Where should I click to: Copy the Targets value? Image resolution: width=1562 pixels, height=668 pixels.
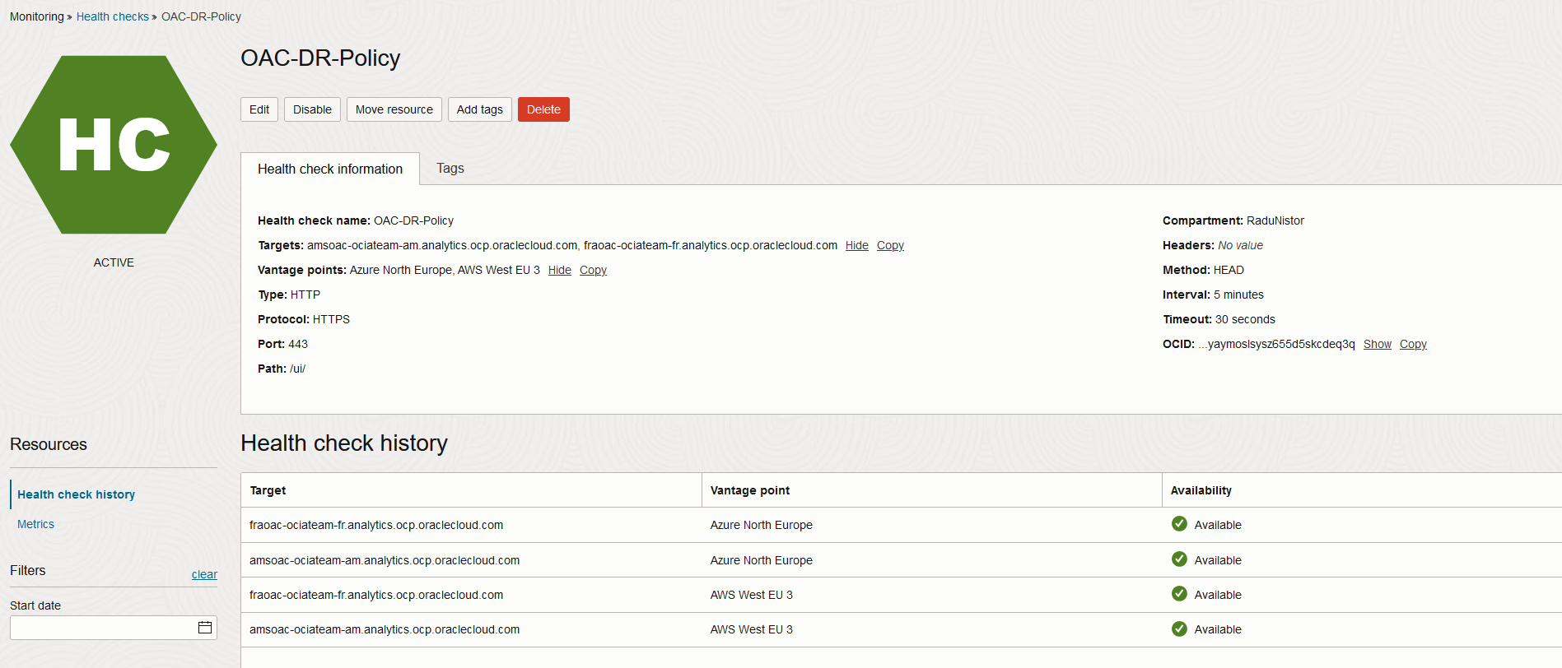point(890,246)
